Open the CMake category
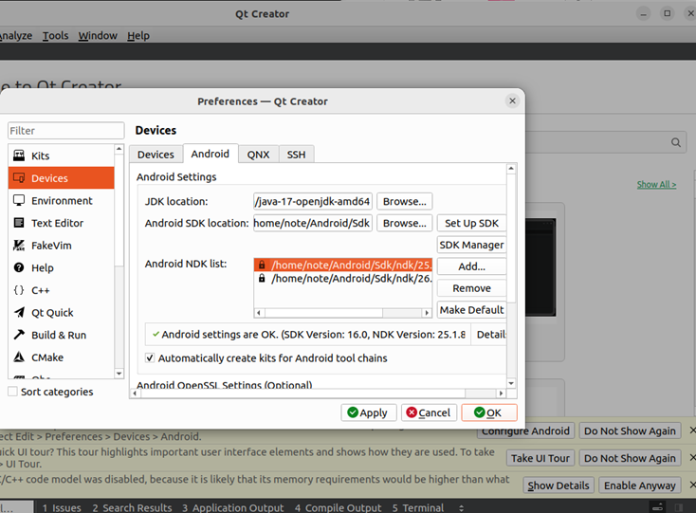 point(62,357)
